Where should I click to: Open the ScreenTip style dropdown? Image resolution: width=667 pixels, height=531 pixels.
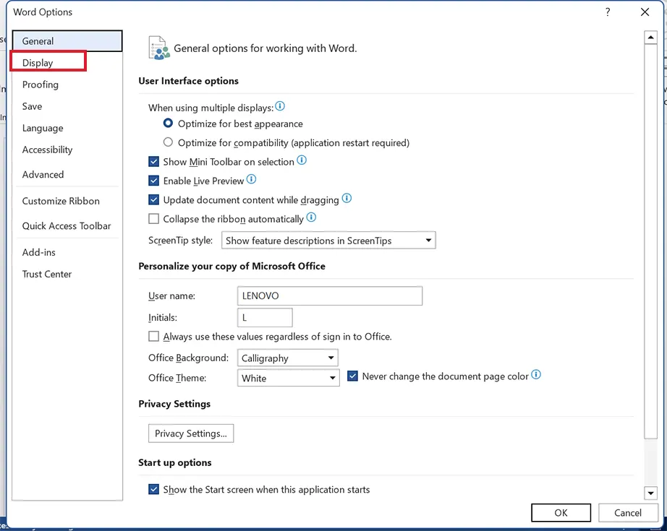[328, 241]
